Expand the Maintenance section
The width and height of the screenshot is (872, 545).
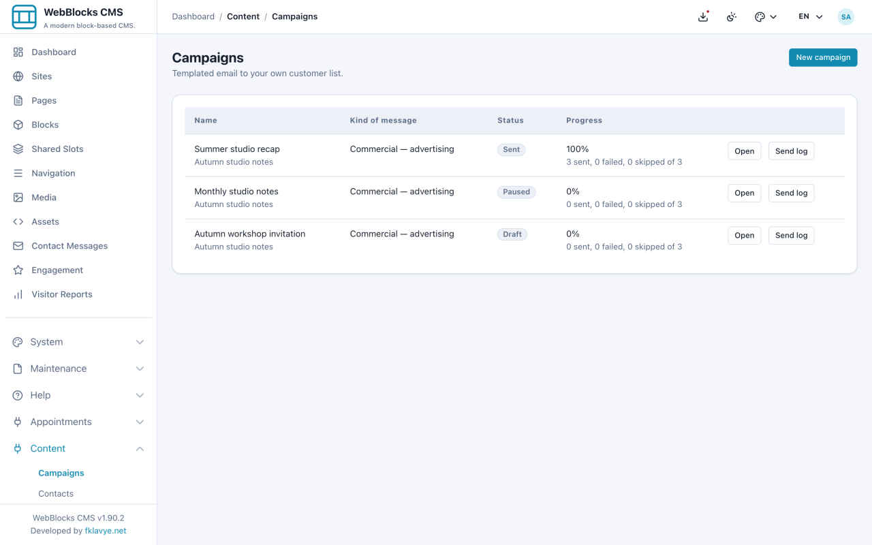[78, 369]
